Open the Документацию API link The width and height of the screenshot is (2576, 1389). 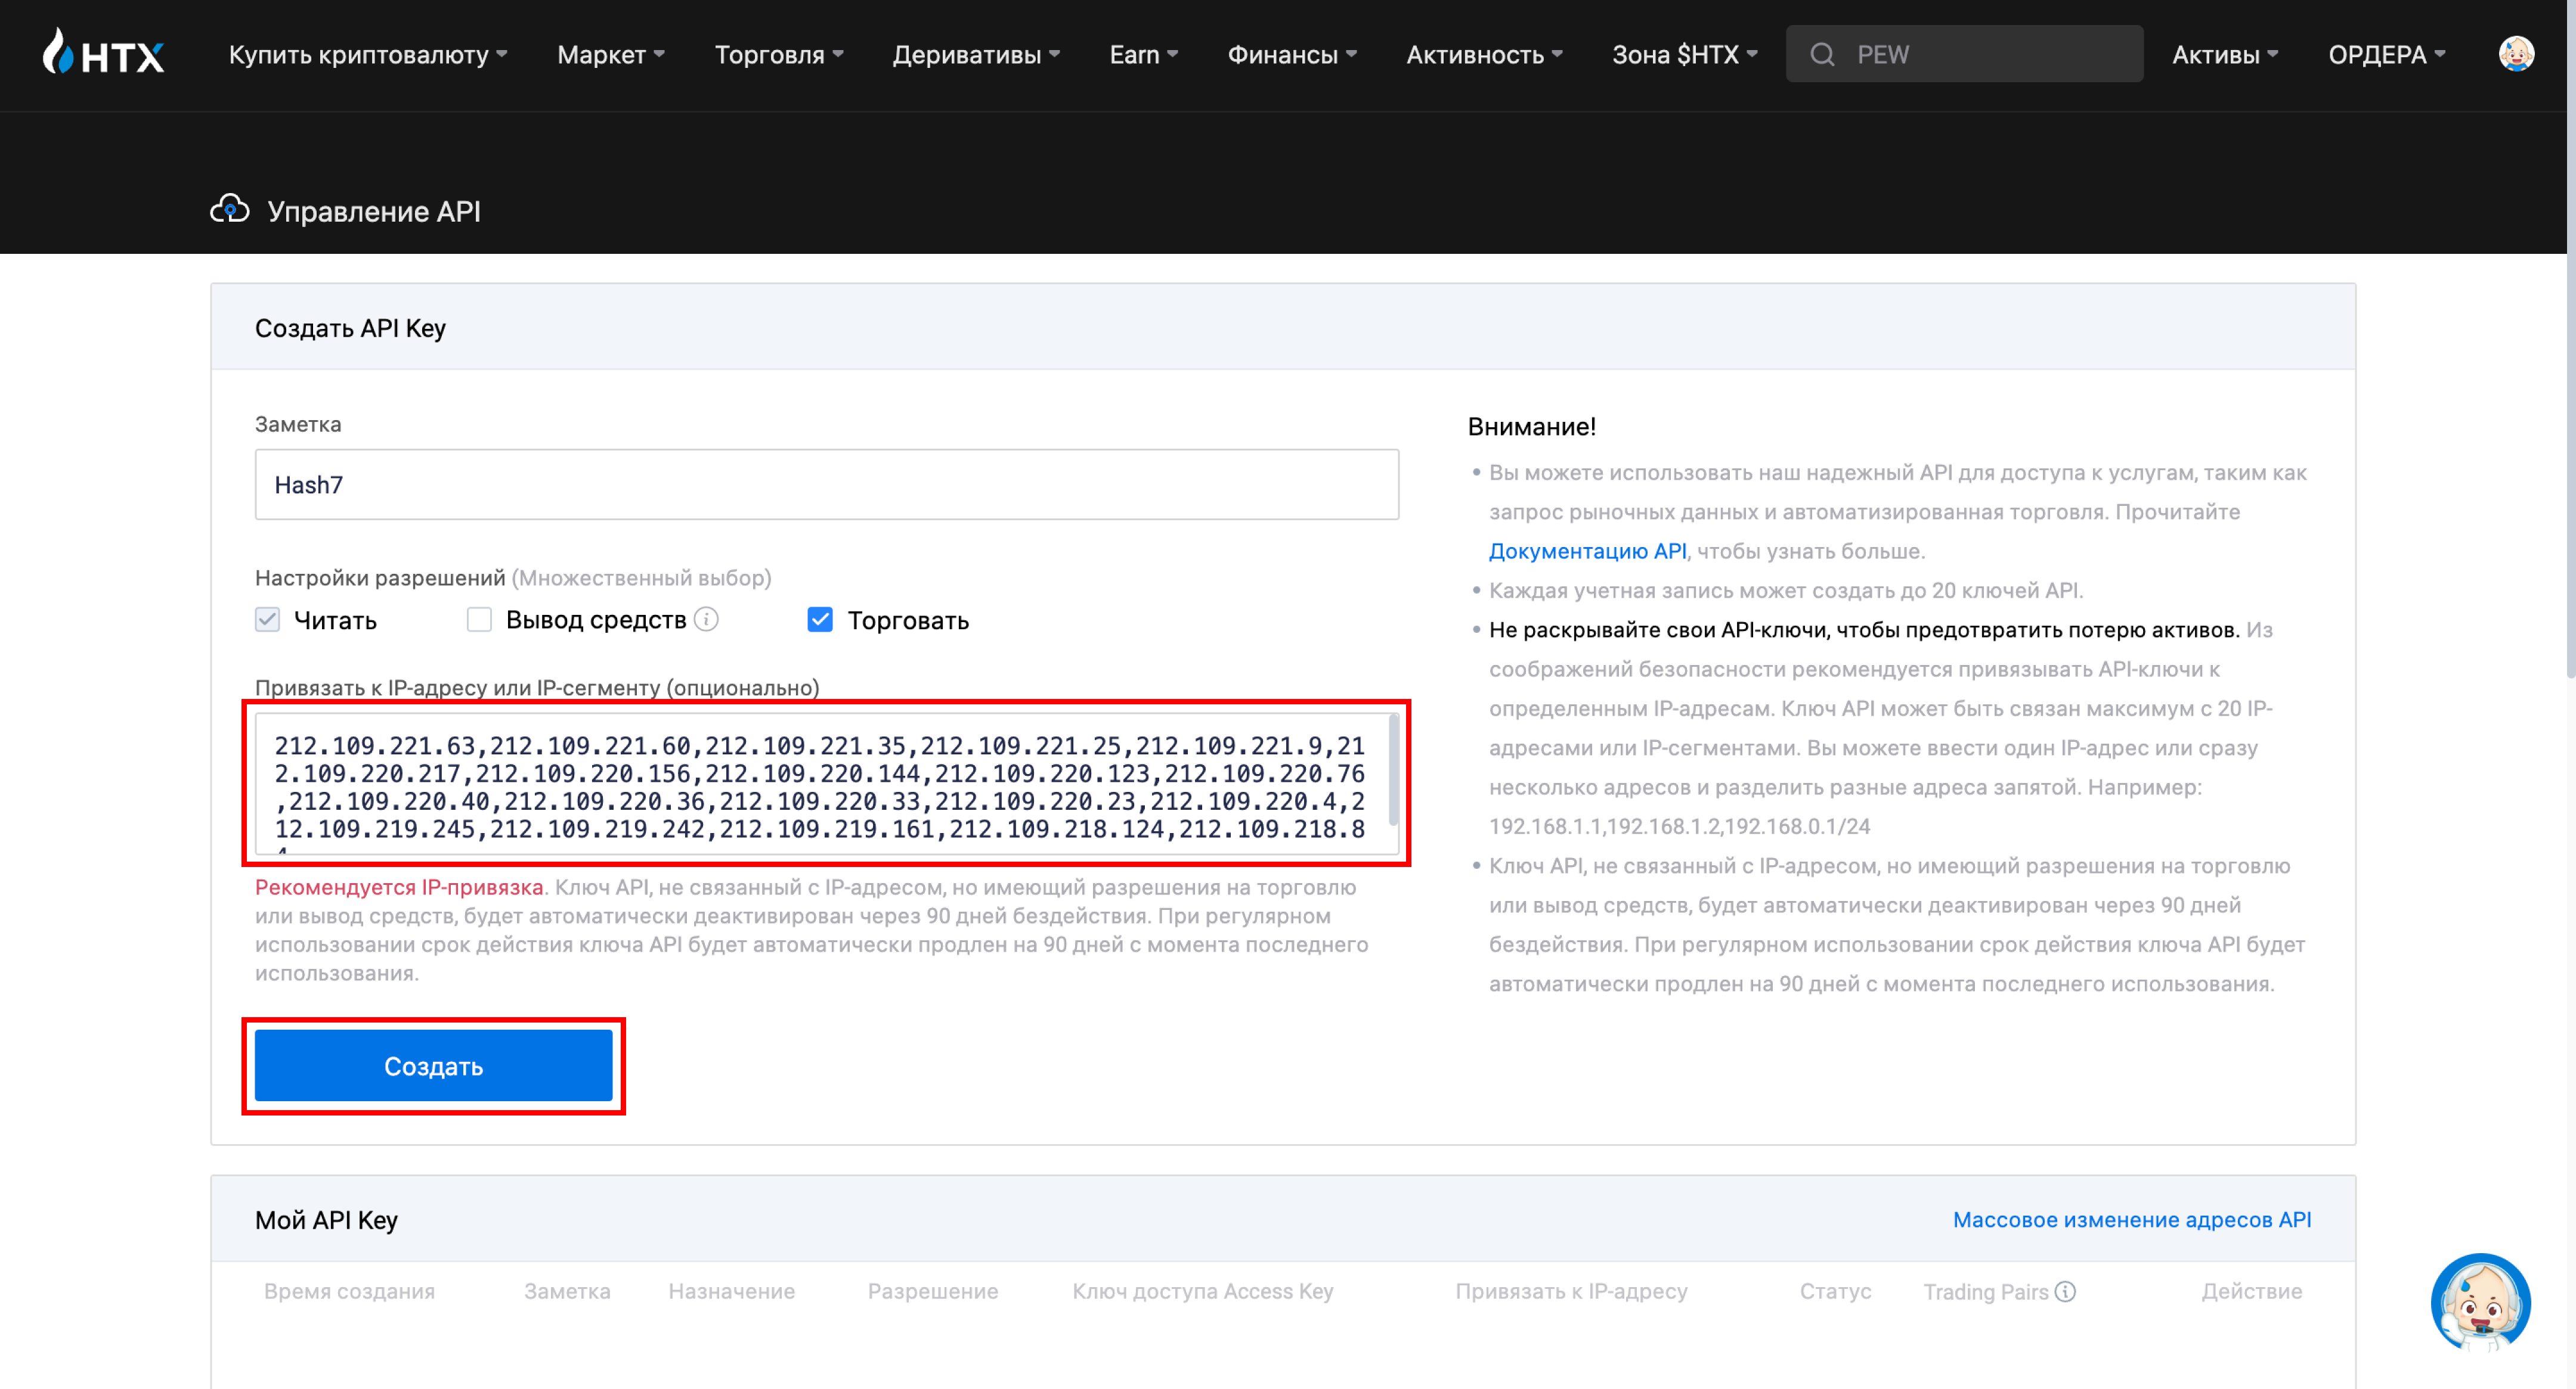tap(1587, 551)
